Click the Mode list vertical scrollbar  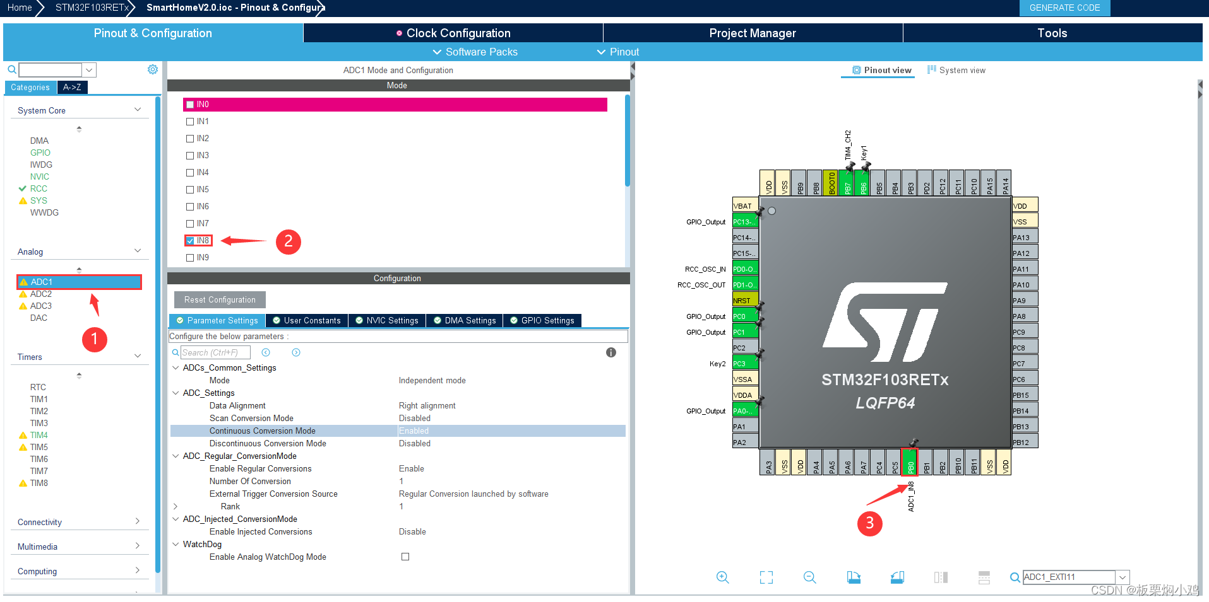[x=627, y=140]
